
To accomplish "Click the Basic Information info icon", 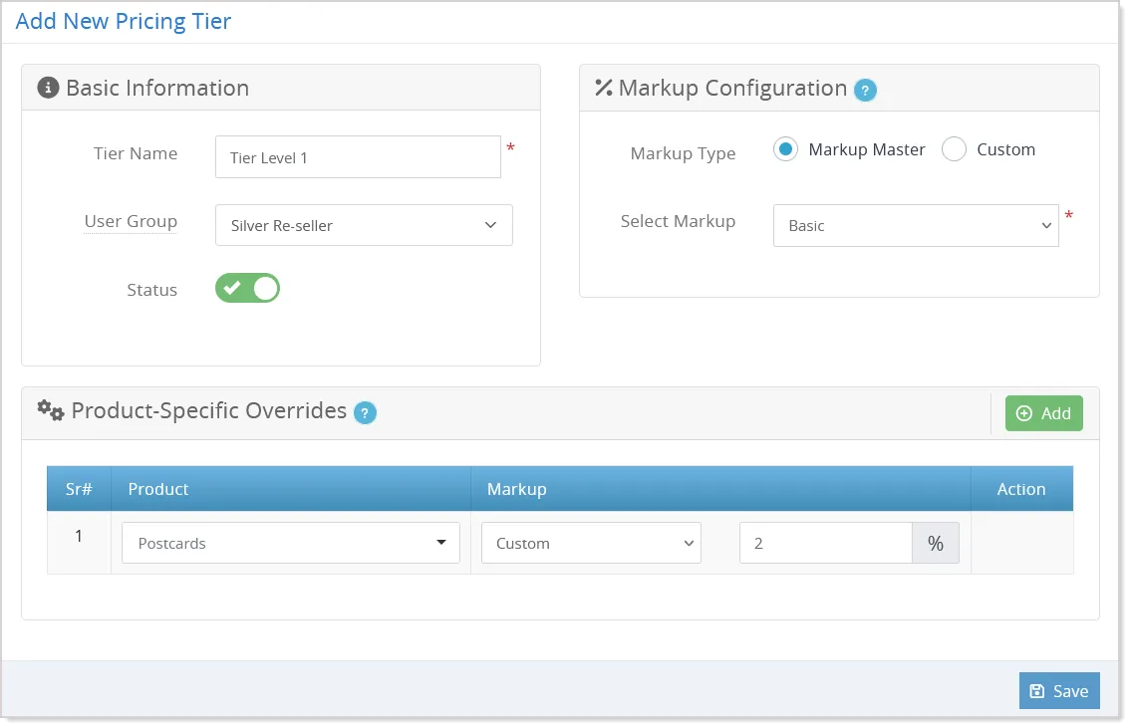I will pyautogui.click(x=48, y=88).
